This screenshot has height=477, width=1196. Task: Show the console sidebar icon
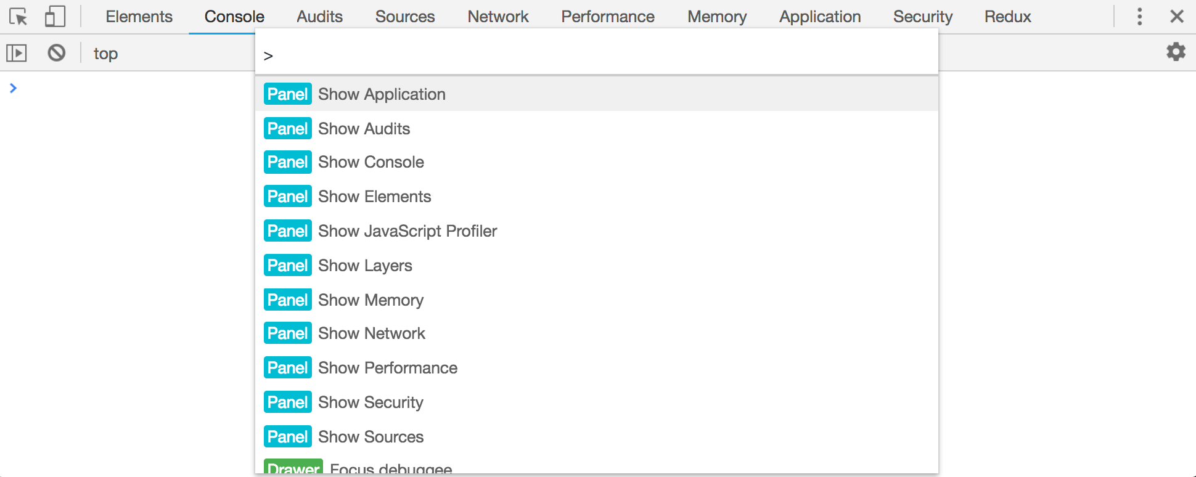(x=17, y=54)
